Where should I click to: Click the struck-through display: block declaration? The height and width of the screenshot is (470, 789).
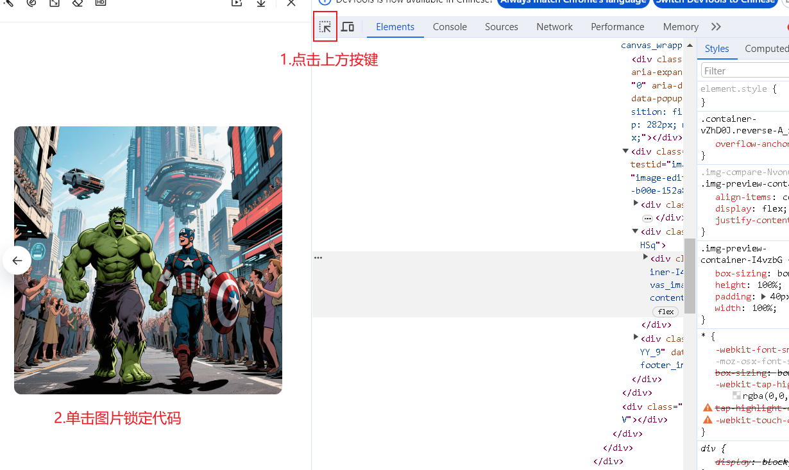pos(752,462)
